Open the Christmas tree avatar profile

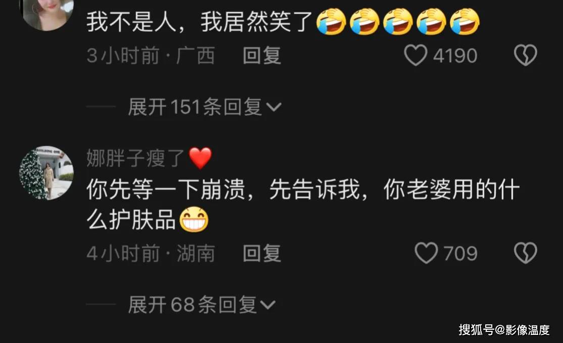click(46, 173)
